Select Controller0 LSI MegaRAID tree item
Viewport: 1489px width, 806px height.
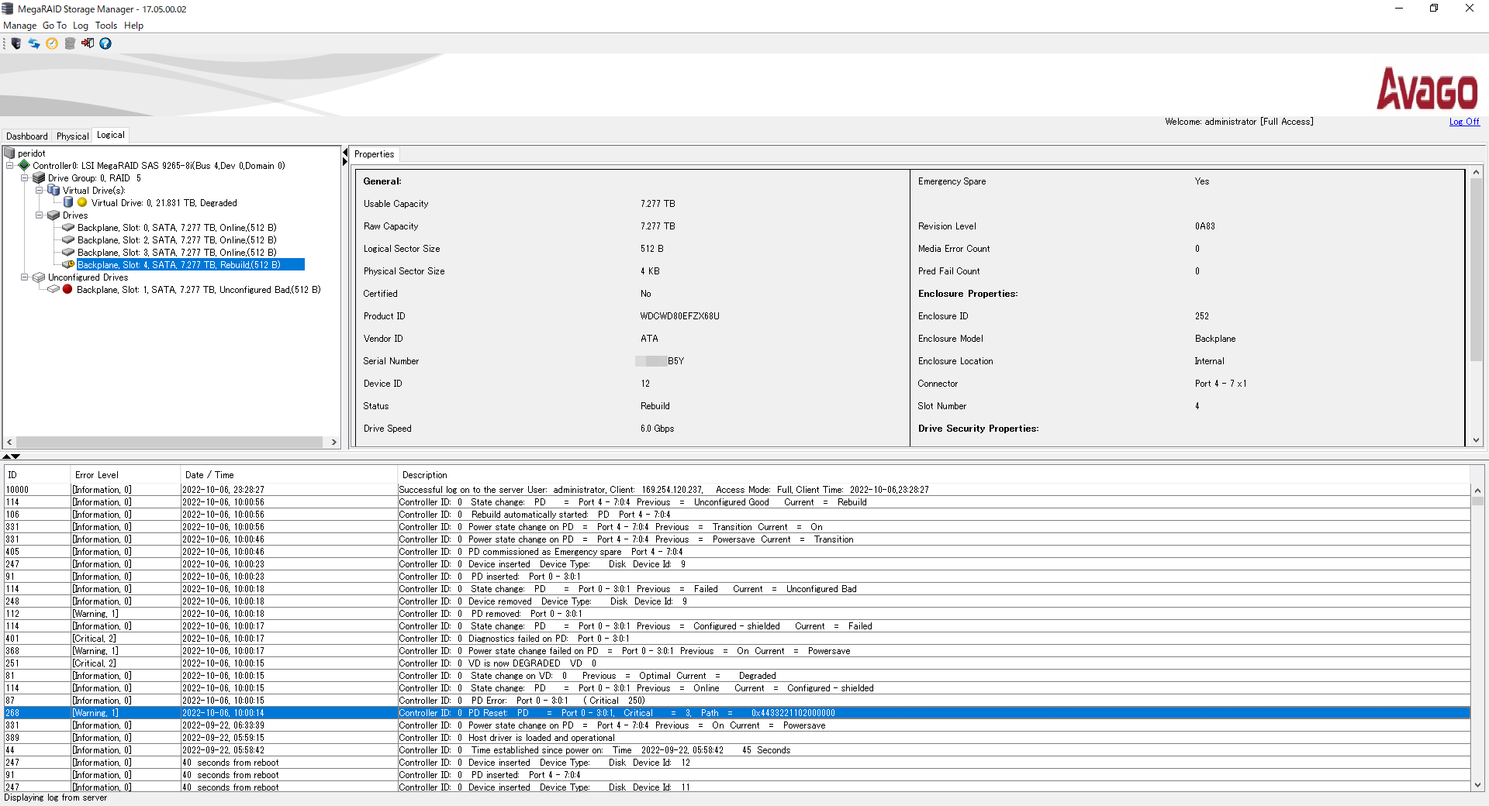pyautogui.click(x=158, y=166)
